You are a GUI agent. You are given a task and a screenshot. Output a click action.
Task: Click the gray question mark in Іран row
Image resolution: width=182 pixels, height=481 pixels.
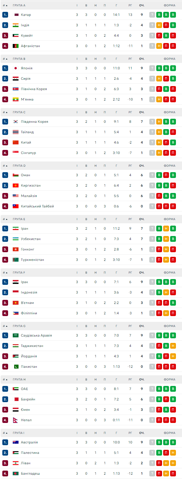(152, 229)
